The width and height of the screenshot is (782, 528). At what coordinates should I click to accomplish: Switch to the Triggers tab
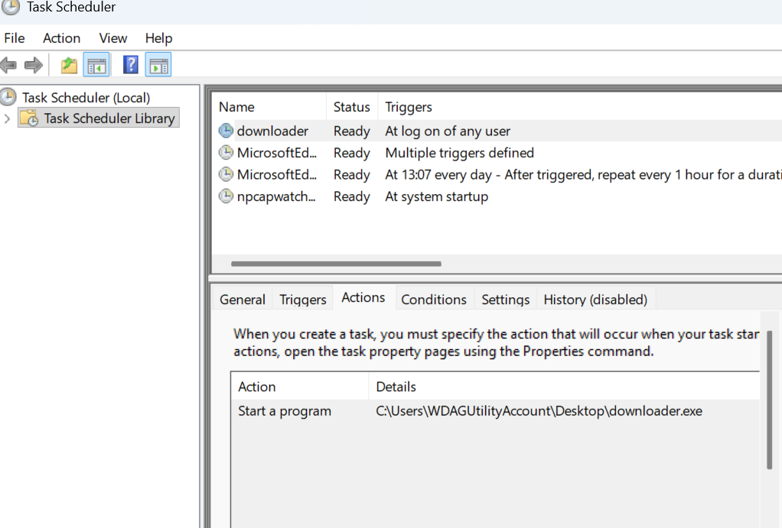pos(303,300)
